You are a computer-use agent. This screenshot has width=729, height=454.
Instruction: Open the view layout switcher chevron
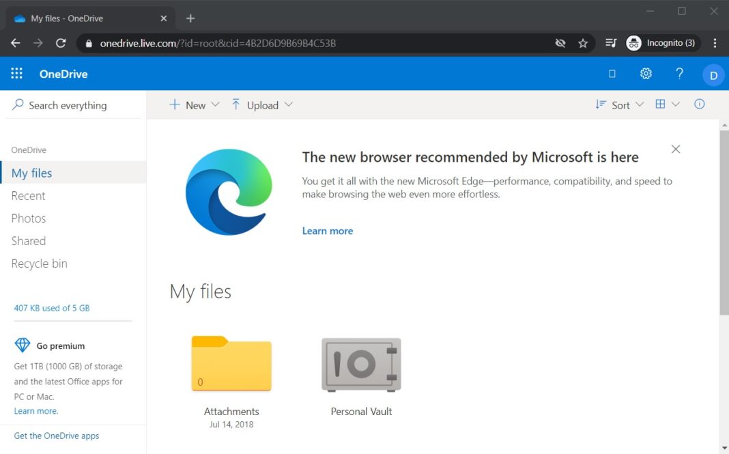(674, 104)
